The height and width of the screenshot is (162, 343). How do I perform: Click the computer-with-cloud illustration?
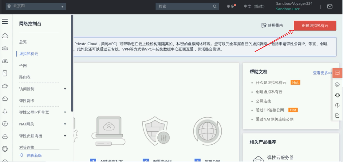point(108,131)
